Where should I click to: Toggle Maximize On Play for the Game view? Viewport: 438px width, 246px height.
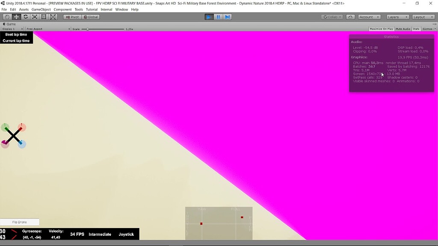(381, 29)
